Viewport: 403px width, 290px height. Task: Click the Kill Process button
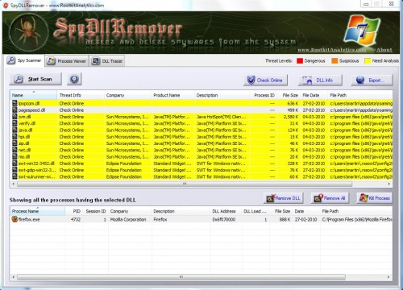coord(375,198)
